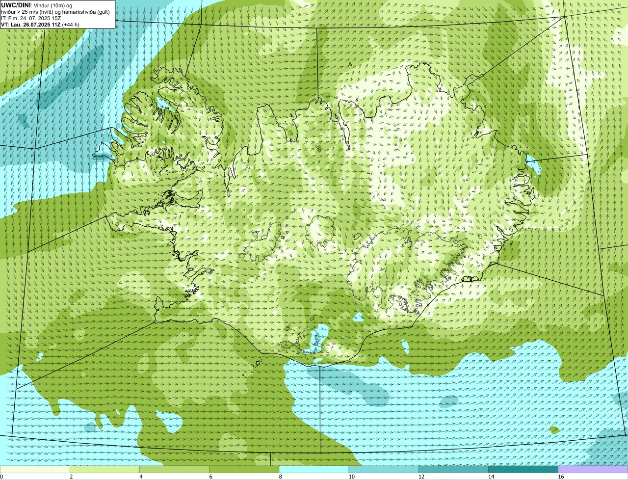Click the '0' scale label
Viewport: 628px width, 480px height.
pos(1,477)
